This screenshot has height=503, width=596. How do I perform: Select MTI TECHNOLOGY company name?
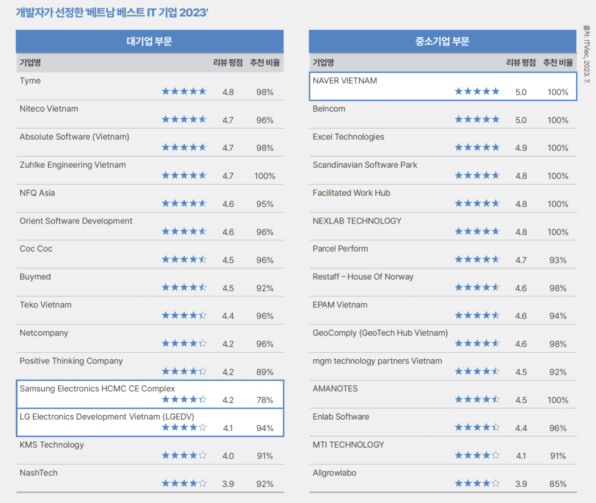(x=348, y=445)
